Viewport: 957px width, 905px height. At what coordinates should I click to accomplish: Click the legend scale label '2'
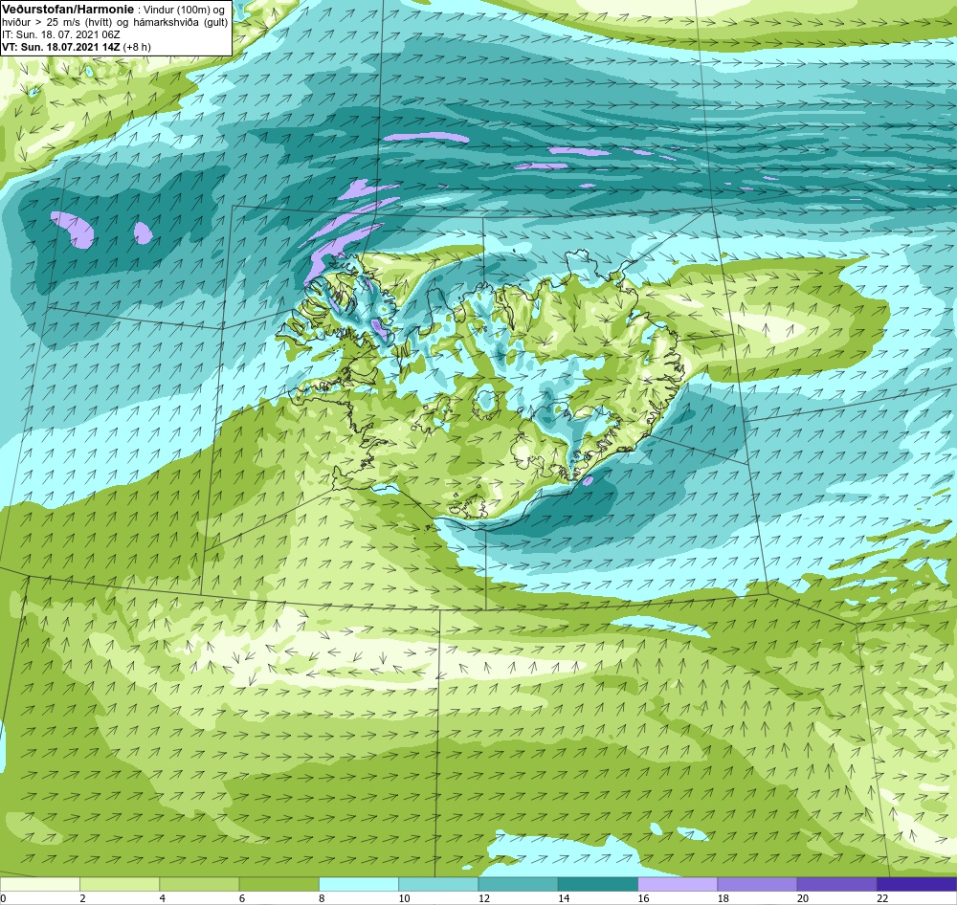(x=82, y=898)
